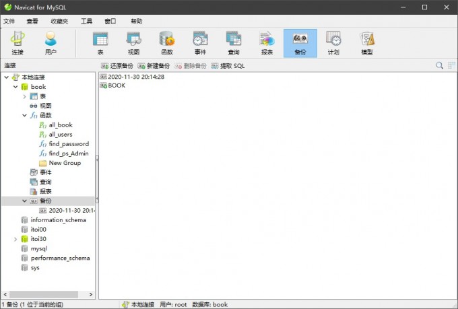Collapse the 备份 backup tree node
The width and height of the screenshot is (458, 309).
[x=24, y=201]
